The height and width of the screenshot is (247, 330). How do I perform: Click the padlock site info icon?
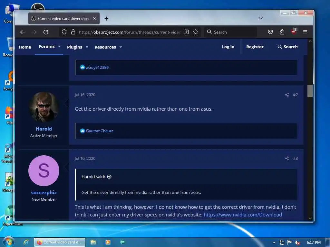73,32
